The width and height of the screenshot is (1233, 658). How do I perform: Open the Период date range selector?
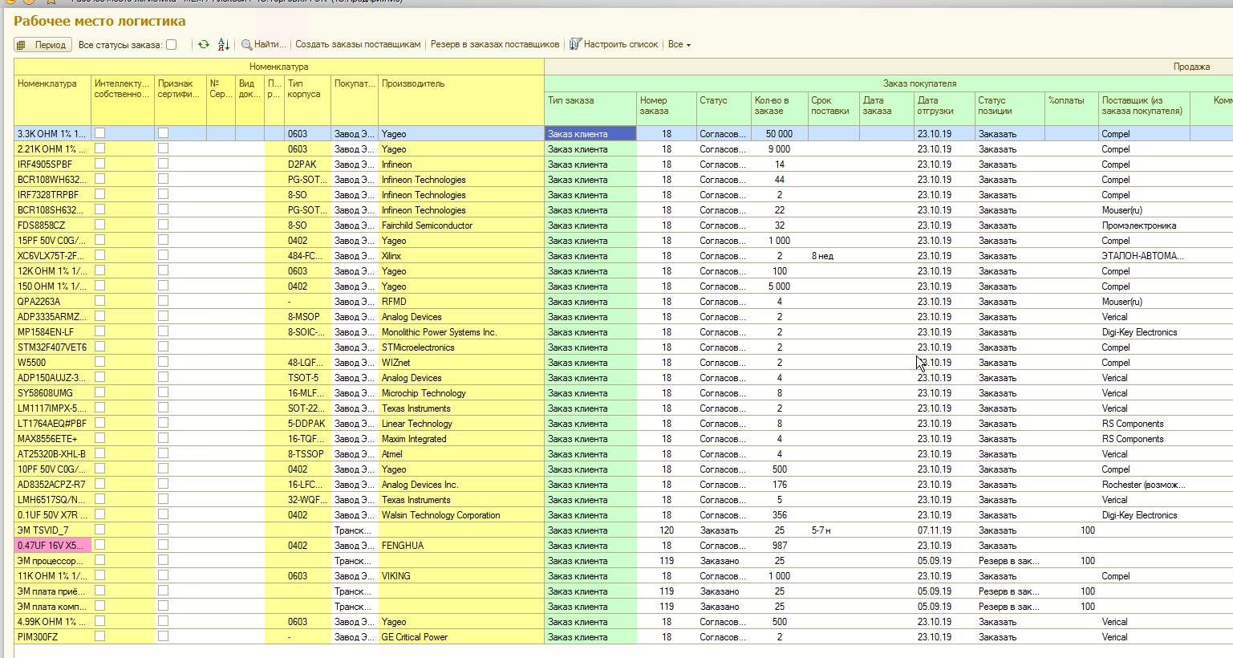(x=43, y=45)
